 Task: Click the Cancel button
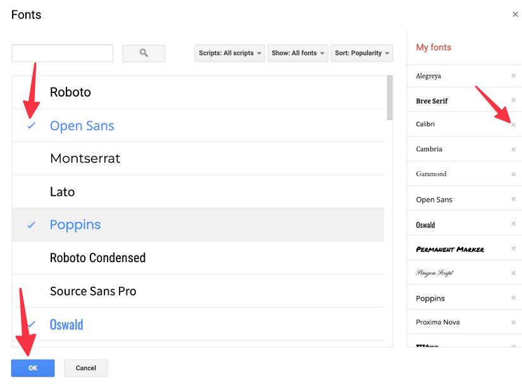pos(86,368)
